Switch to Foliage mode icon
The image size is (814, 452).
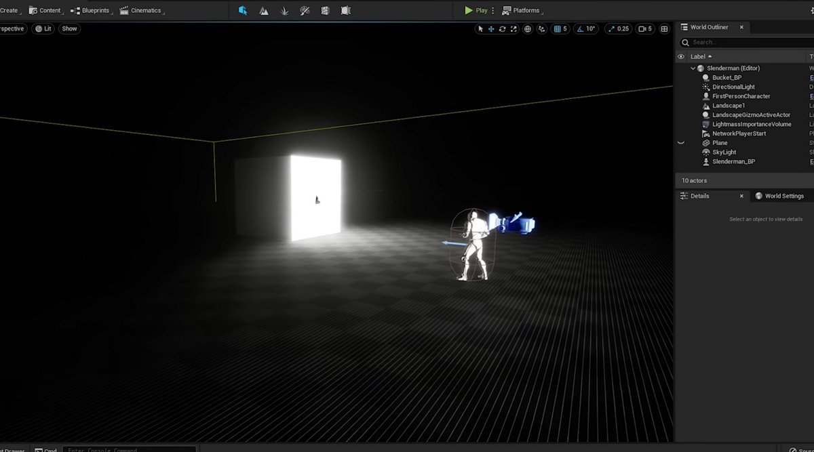point(284,10)
